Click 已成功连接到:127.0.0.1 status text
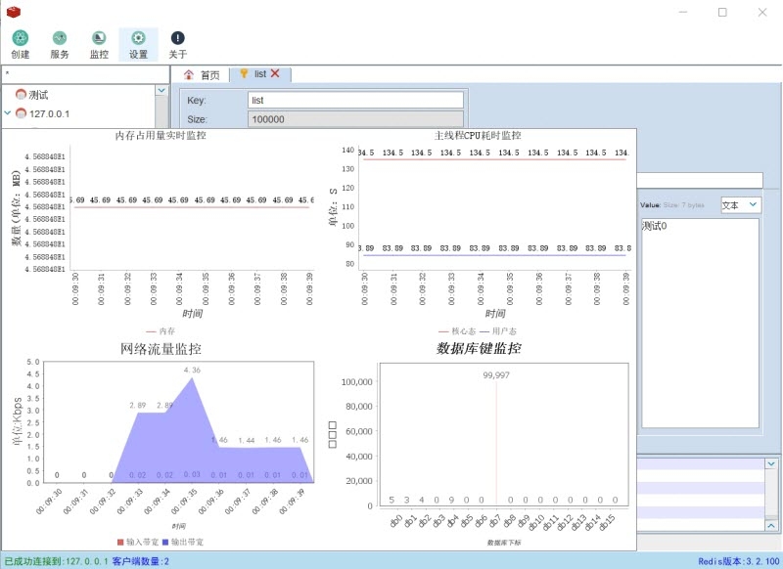Image resolution: width=783 pixels, height=569 pixels. pyautogui.click(x=56, y=561)
